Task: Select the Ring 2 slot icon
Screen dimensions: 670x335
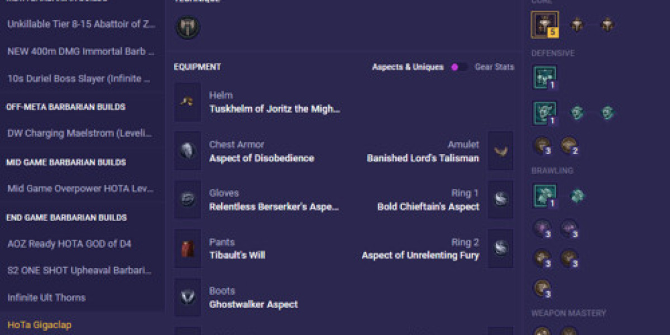Action: click(x=500, y=248)
